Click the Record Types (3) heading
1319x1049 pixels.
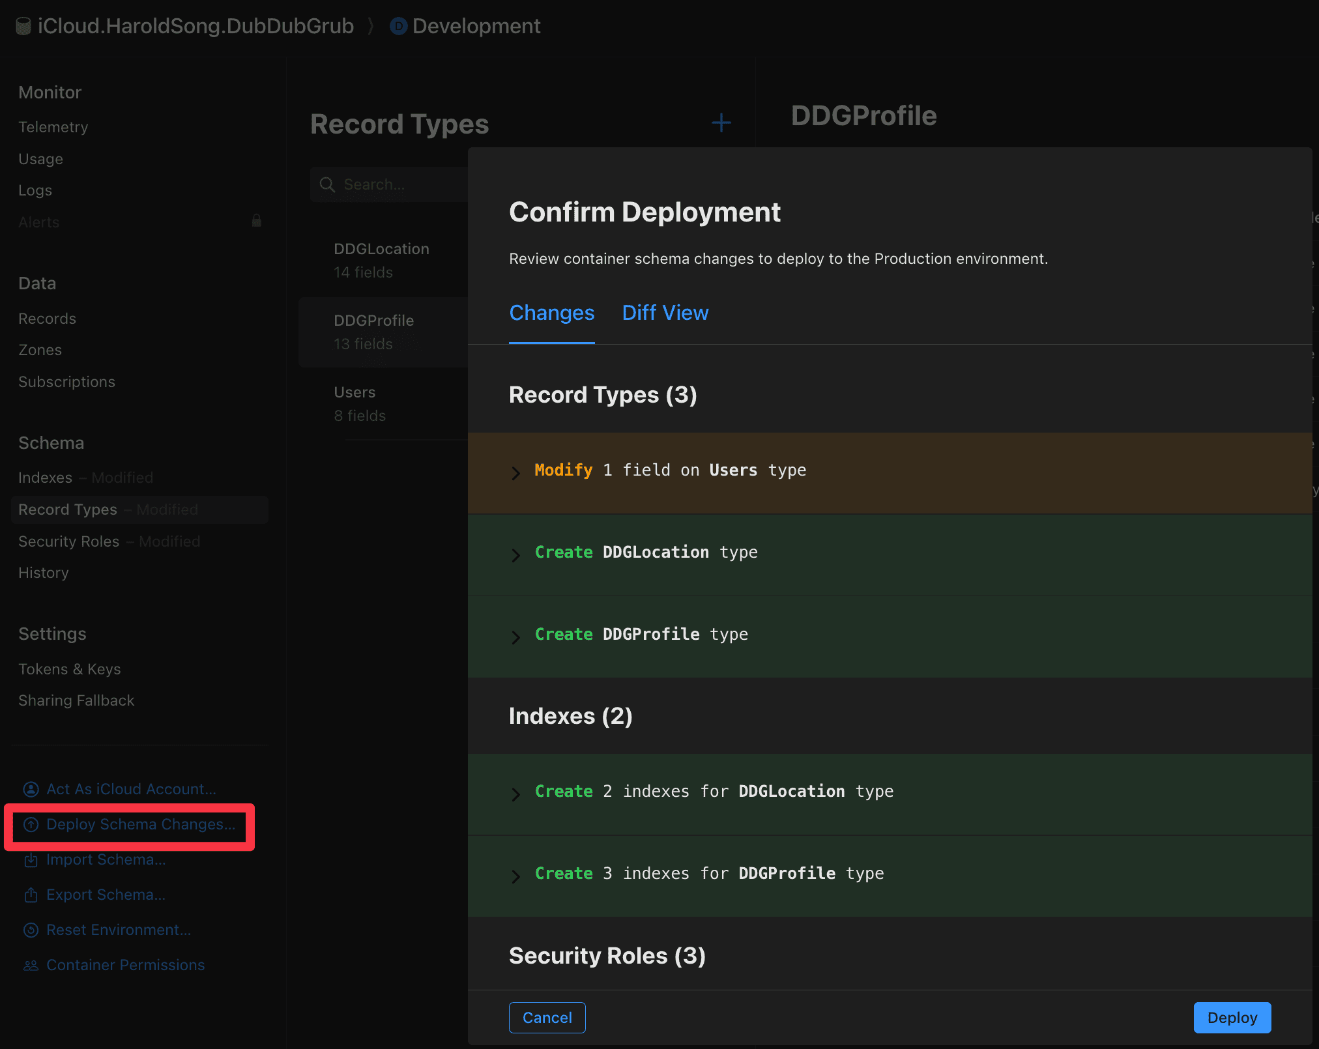pyautogui.click(x=603, y=395)
